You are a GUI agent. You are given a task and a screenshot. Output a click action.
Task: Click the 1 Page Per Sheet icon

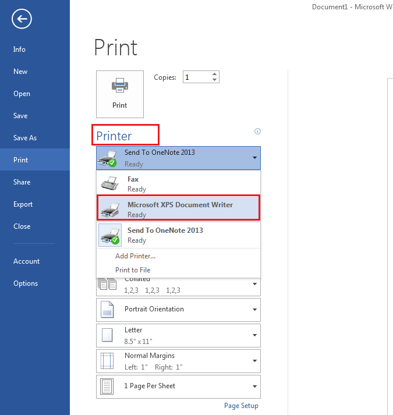tap(107, 386)
